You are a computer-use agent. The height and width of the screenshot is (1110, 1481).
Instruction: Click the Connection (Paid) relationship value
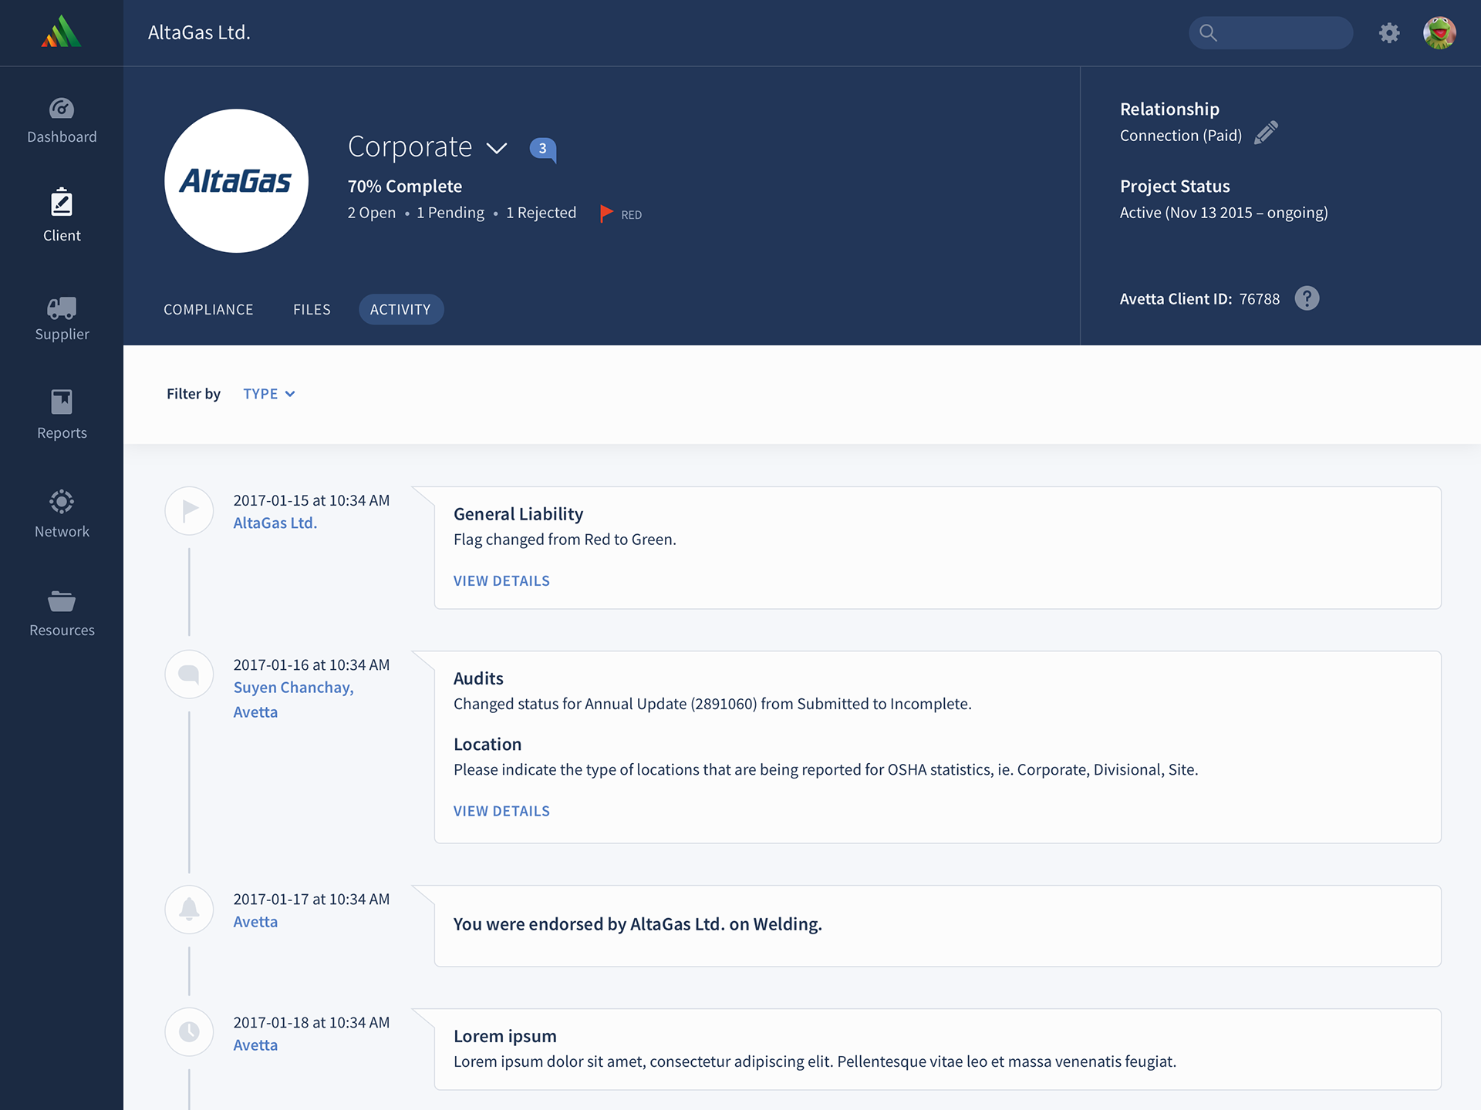pos(1181,136)
